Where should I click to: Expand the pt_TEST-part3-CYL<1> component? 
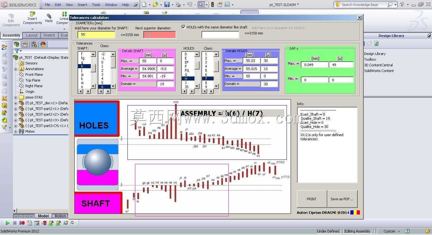(15, 126)
